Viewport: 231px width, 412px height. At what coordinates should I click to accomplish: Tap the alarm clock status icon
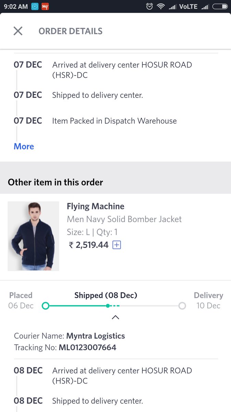coord(149,6)
